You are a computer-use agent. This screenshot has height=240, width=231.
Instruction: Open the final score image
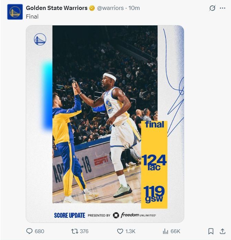click(x=105, y=124)
